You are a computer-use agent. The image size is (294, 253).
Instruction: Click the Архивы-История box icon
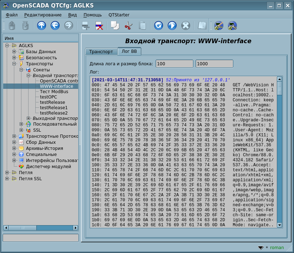21,148
